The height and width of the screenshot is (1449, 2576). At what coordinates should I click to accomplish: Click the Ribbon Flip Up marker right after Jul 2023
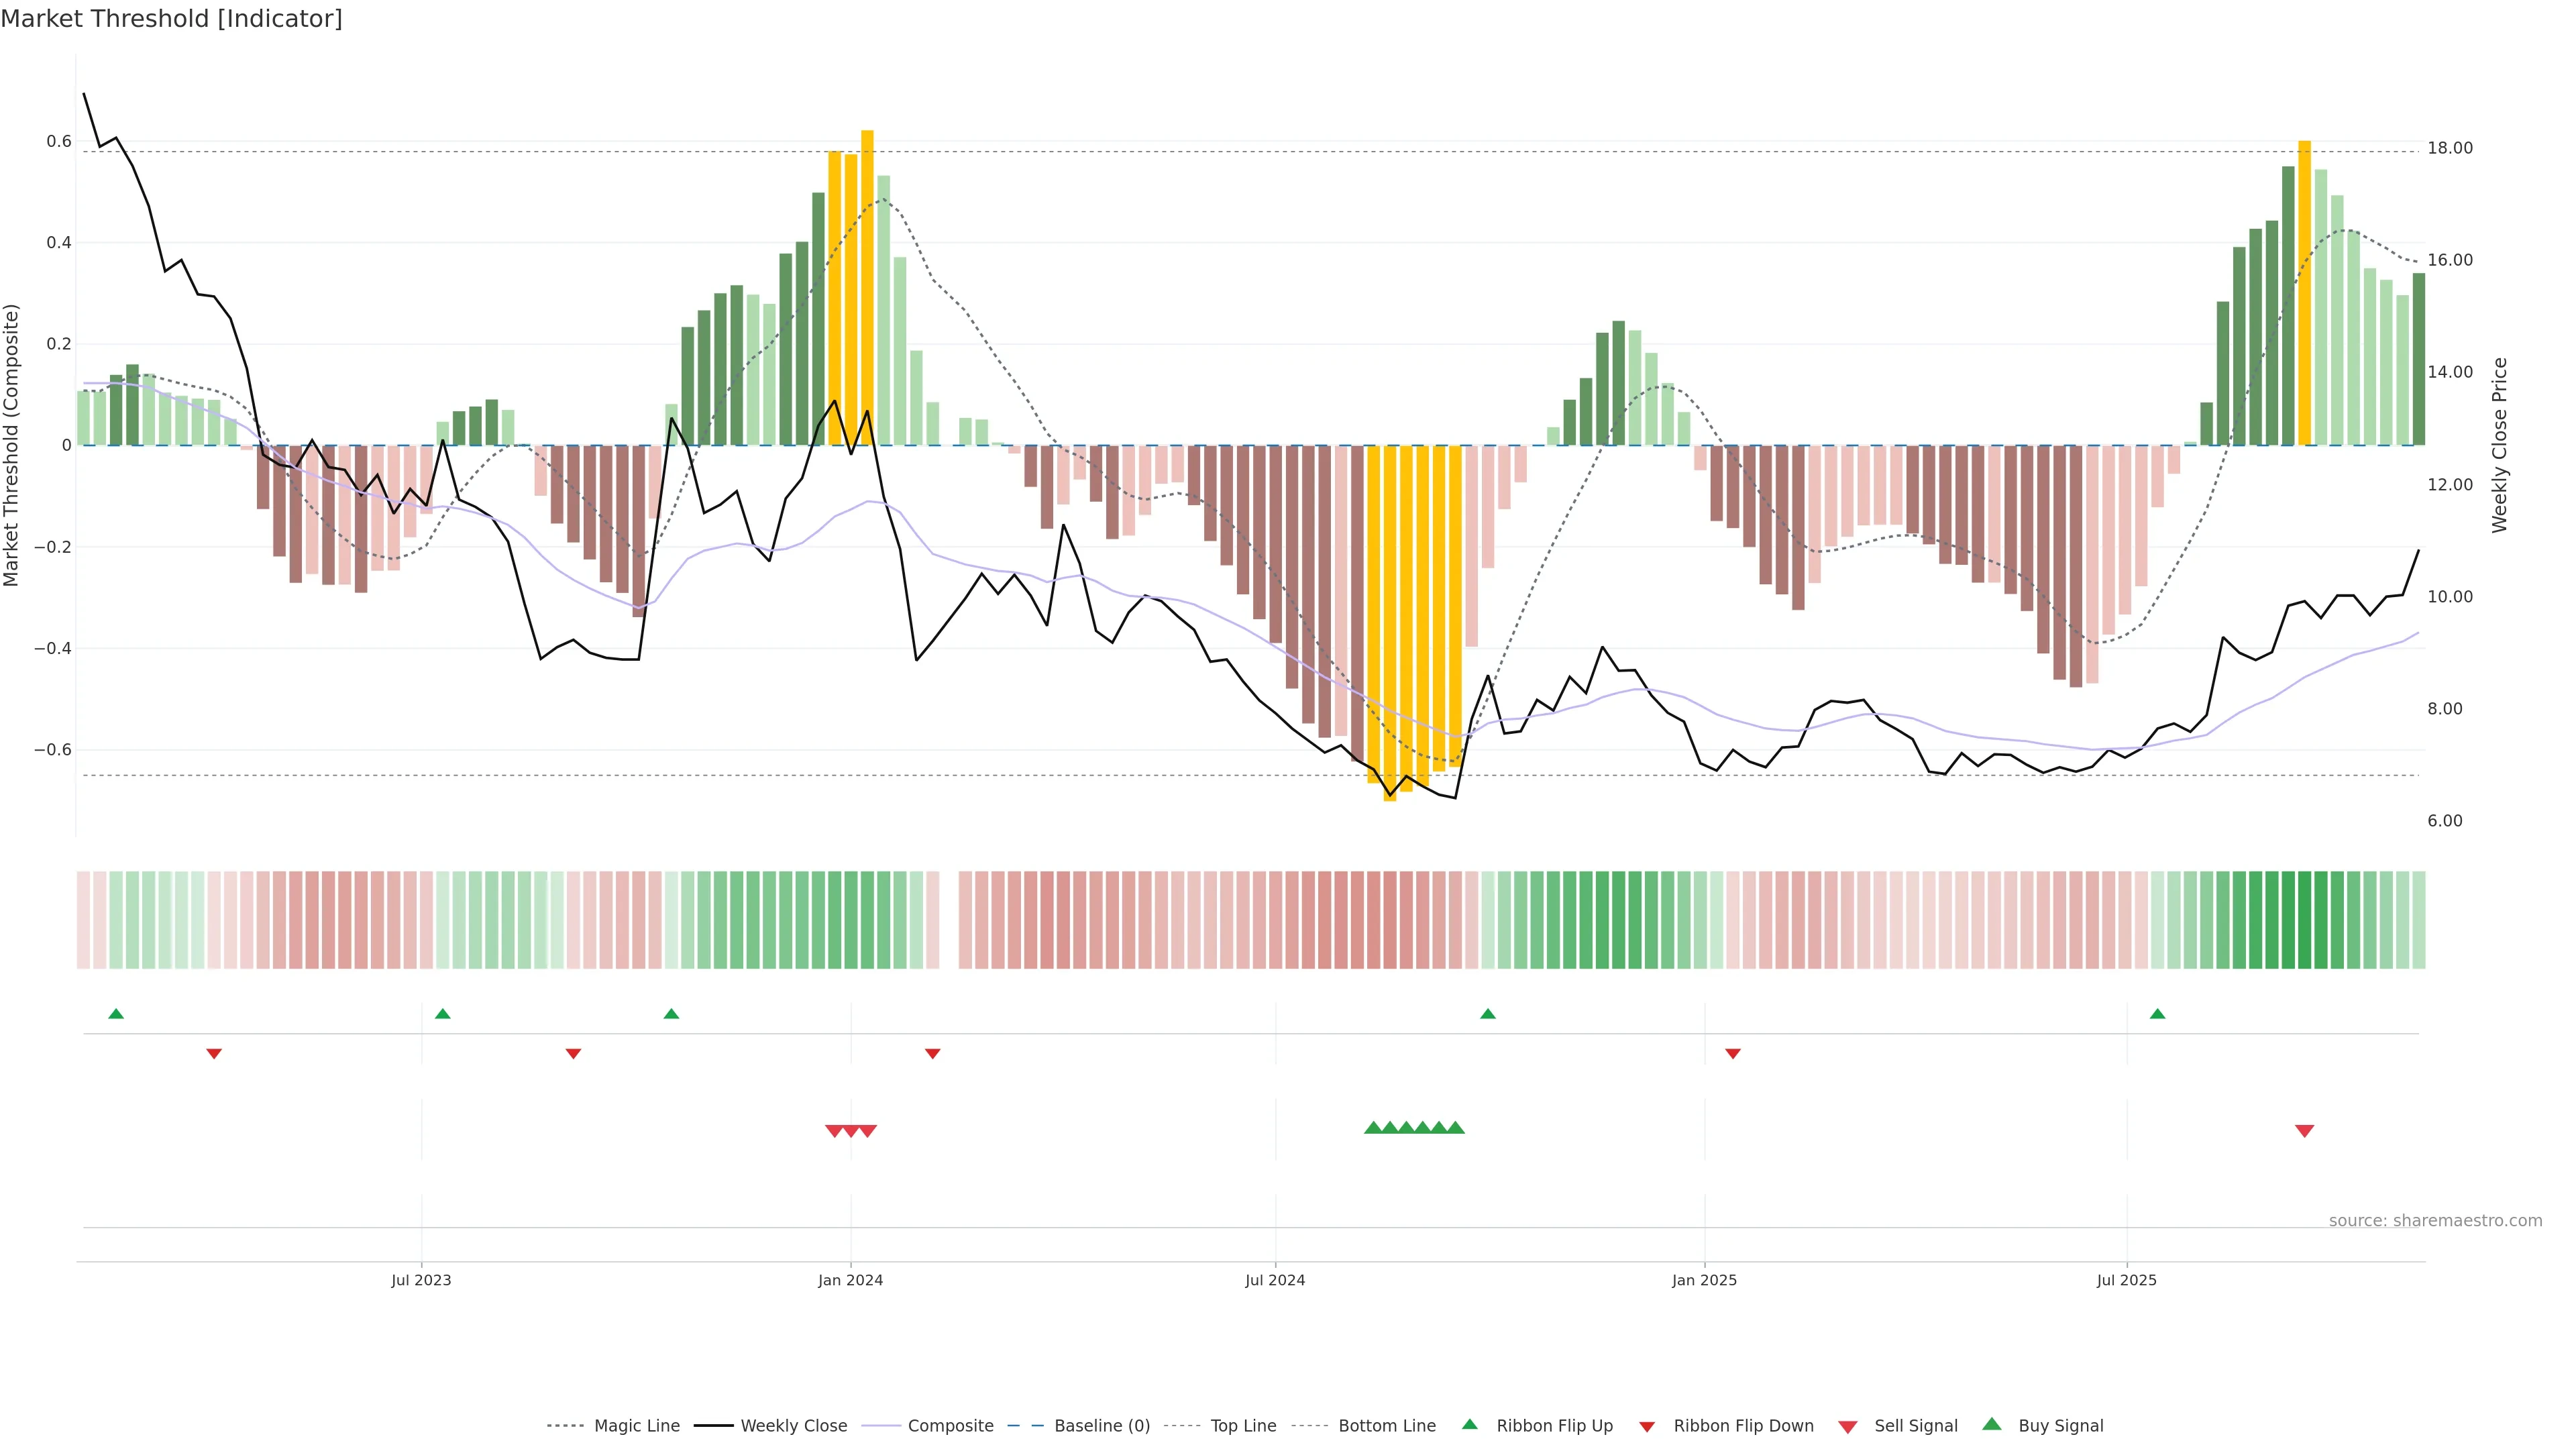point(443,1014)
